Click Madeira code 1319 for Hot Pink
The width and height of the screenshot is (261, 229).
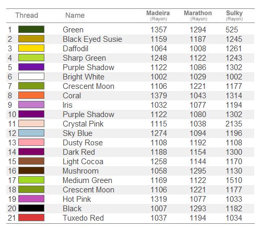pos(159,199)
